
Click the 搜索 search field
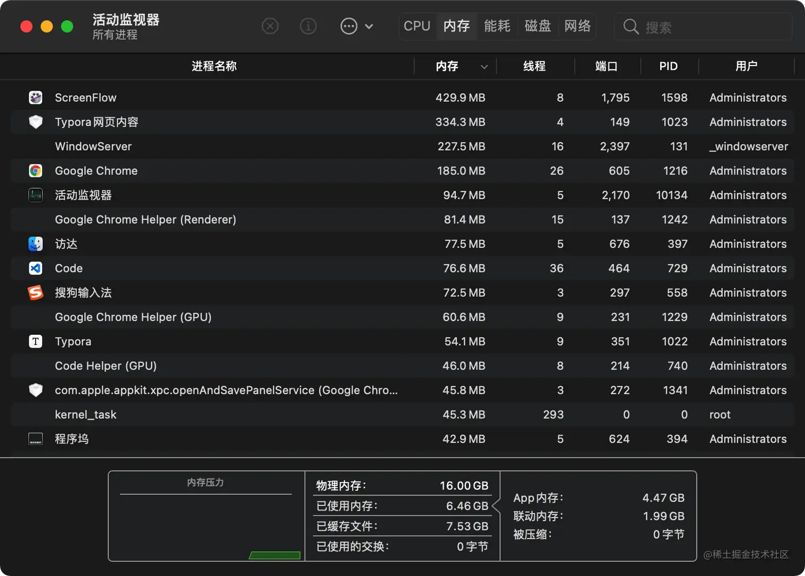(703, 27)
